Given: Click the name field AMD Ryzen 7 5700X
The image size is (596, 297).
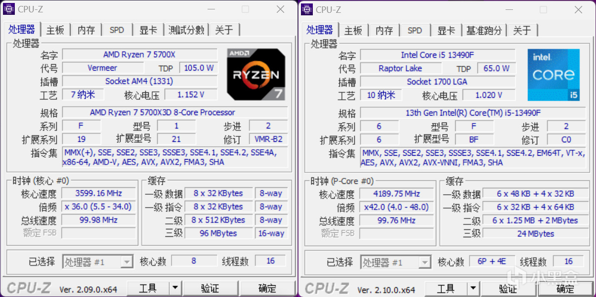Looking at the screenshot, I should (x=140, y=54).
